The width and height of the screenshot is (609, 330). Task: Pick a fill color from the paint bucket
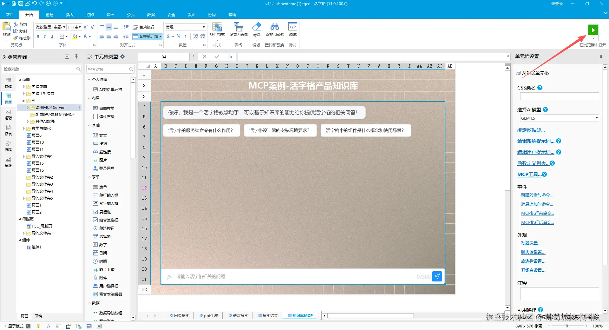tap(75, 36)
